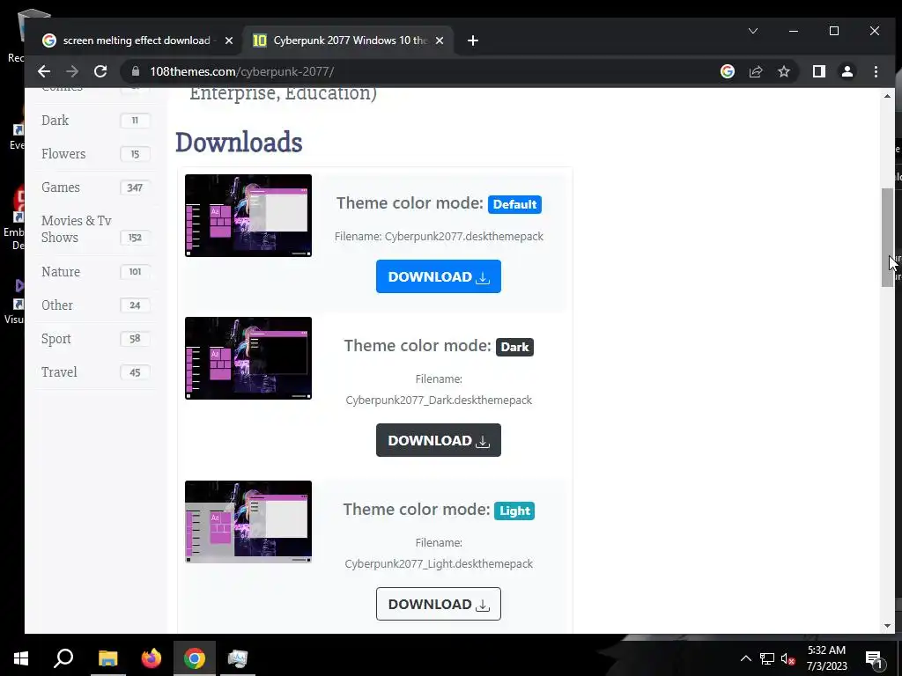Click the muted volume tray icon

[787, 658]
